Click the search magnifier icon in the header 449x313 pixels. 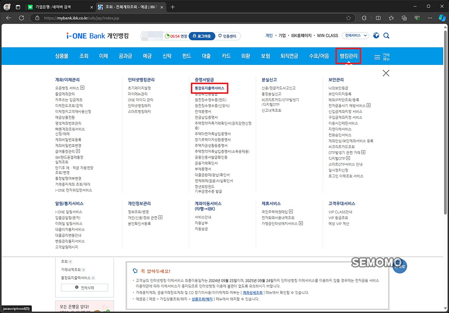pyautogui.click(x=386, y=36)
